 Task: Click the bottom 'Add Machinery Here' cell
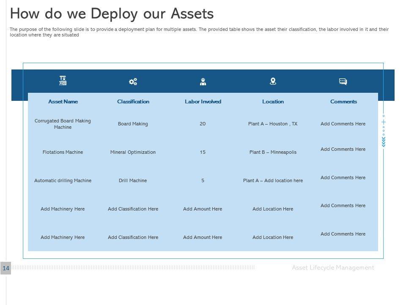click(x=63, y=237)
